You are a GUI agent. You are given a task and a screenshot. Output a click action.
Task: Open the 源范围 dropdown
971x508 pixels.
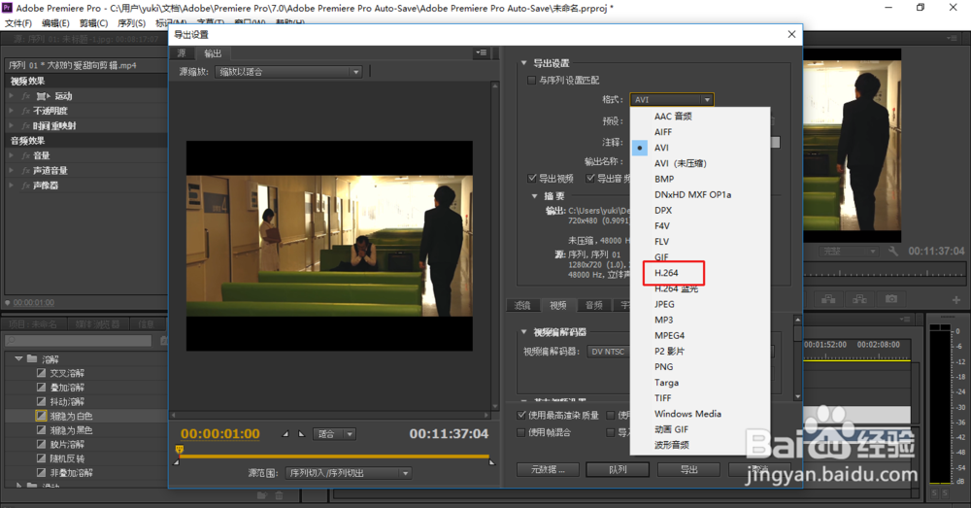[x=350, y=473]
